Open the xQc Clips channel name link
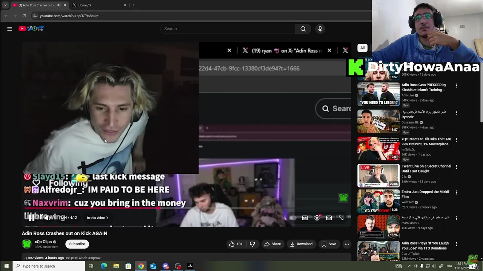The image size is (483, 271). click(43, 242)
